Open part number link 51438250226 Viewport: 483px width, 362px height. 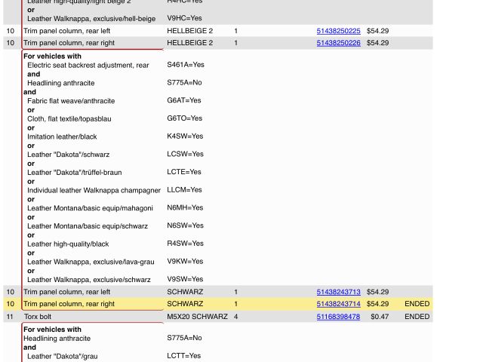[338, 43]
